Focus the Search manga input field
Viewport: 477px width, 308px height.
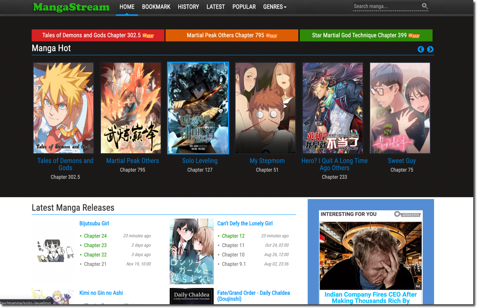[x=387, y=6]
